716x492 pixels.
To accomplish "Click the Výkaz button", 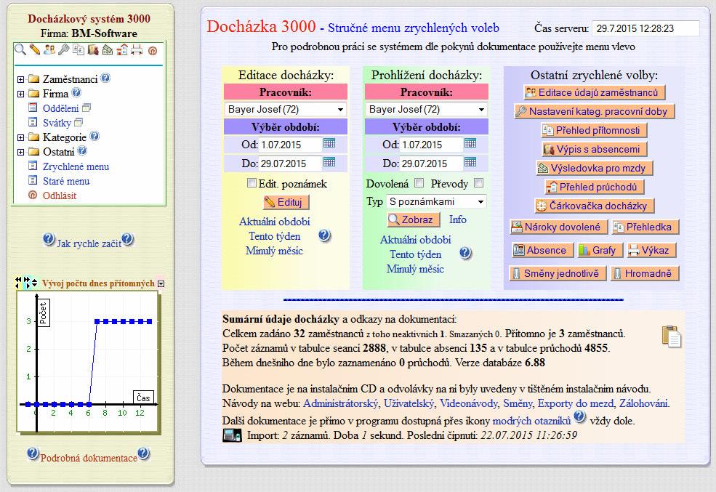I will 651,250.
